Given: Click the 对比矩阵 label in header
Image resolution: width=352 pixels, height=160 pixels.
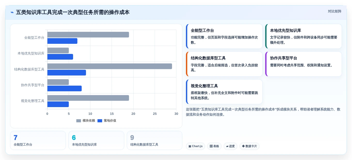Looking at the screenshot, I should 334,11.
